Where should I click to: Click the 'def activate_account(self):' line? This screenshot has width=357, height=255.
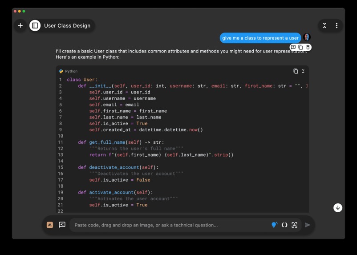pos(115,192)
